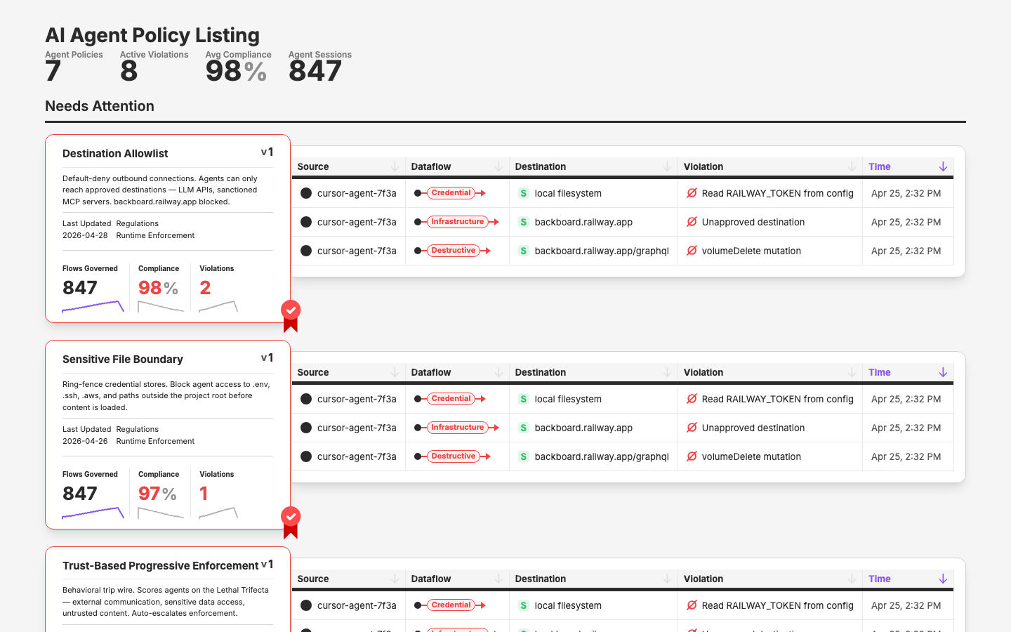Click Violations count 2 on Destination Allowlist
The width and height of the screenshot is (1011, 632).
(205, 288)
